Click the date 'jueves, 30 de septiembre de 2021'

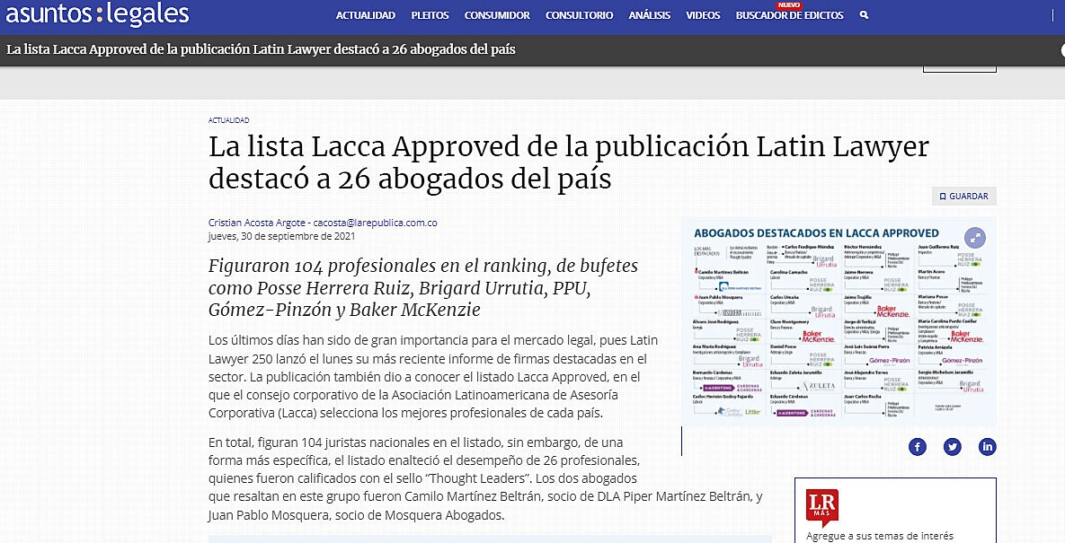tap(281, 236)
